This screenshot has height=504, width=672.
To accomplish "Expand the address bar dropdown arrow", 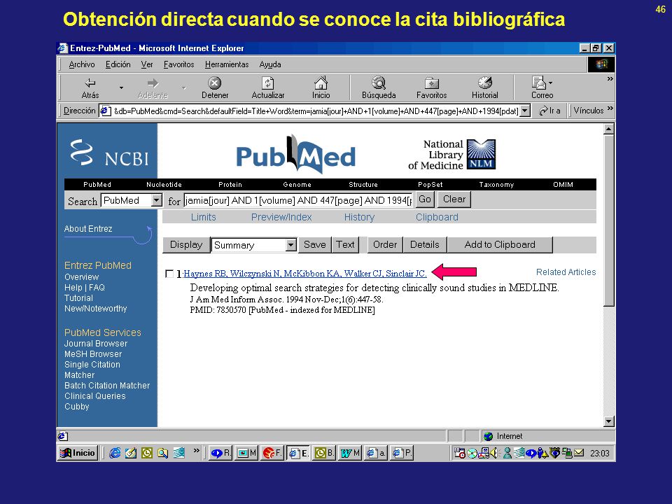I will tap(525, 111).
